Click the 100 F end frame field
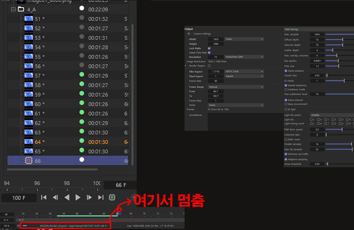The width and height of the screenshot is (354, 230). pyautogui.click(x=19, y=198)
